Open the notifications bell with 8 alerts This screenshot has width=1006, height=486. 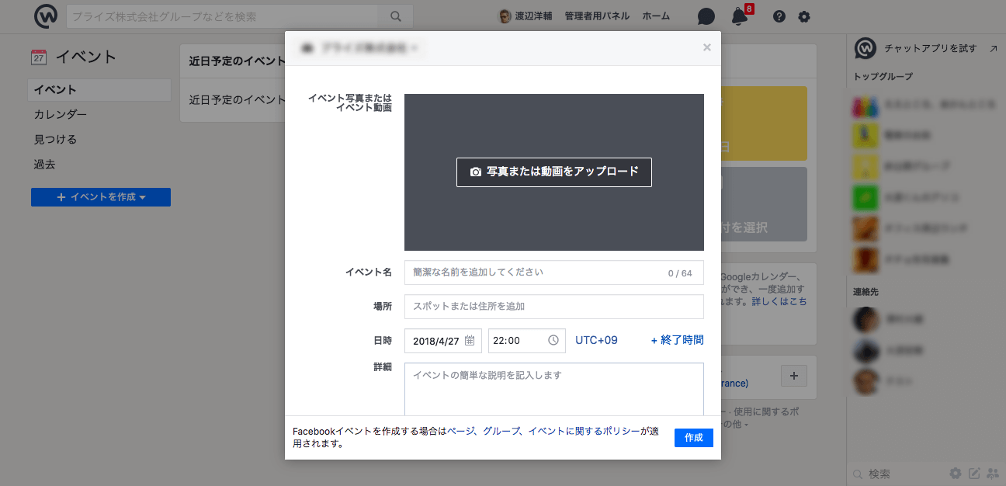click(x=737, y=16)
